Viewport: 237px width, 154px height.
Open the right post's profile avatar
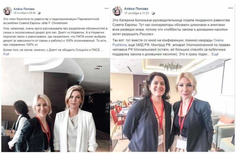[117, 11]
